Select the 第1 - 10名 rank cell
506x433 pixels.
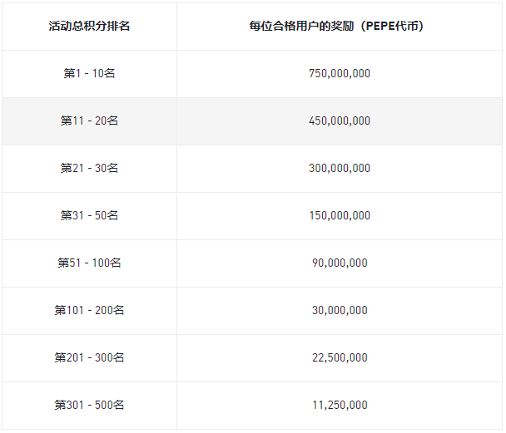[x=89, y=73]
